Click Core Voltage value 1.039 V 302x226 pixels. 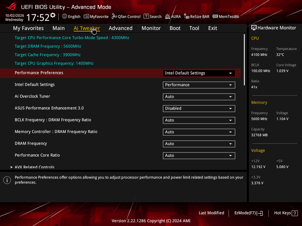pos(282,71)
